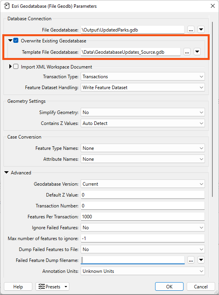Open Transaction Type dropdown
Image resolution: width=219 pixels, height=295 pixels.
pyautogui.click(x=143, y=77)
